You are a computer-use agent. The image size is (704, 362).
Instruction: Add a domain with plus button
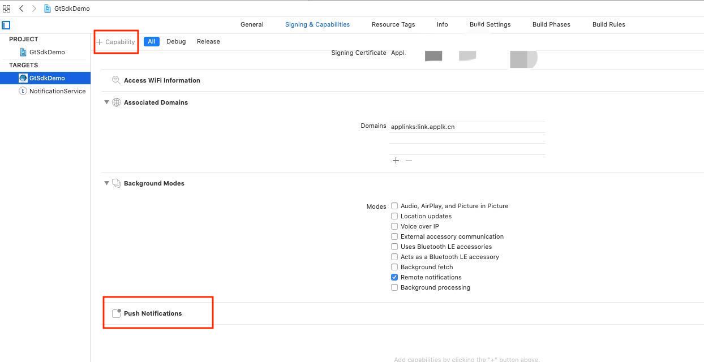pyautogui.click(x=396, y=161)
